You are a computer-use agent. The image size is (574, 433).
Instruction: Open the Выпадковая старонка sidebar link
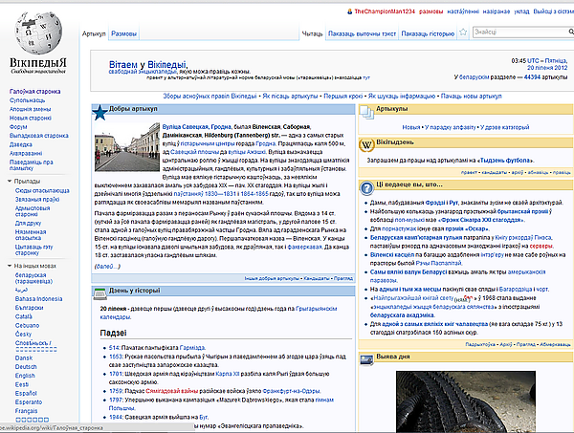click(x=39, y=136)
